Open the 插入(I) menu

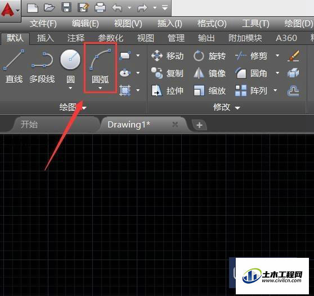point(169,24)
